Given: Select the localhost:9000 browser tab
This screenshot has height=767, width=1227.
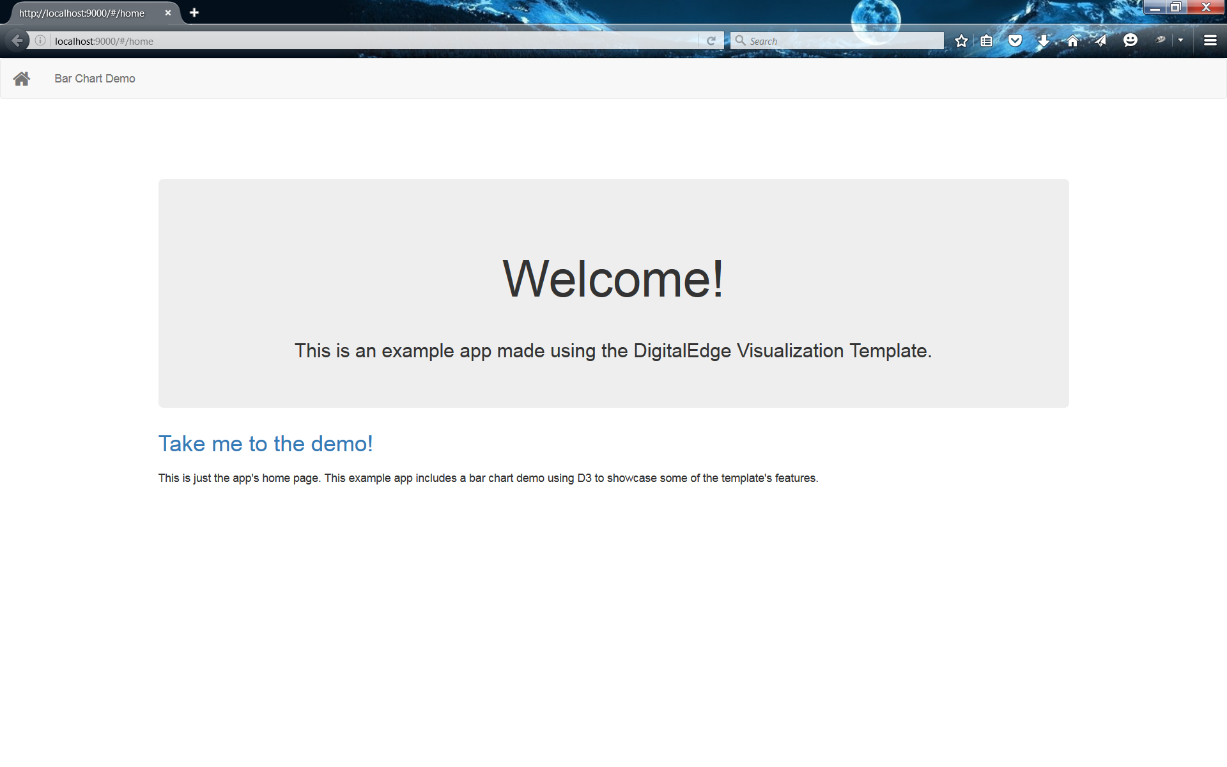Looking at the screenshot, I should (x=82, y=13).
